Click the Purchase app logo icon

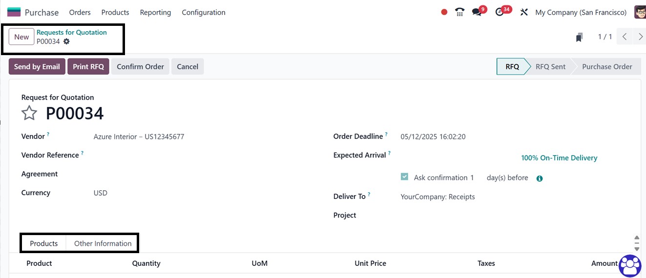[14, 12]
